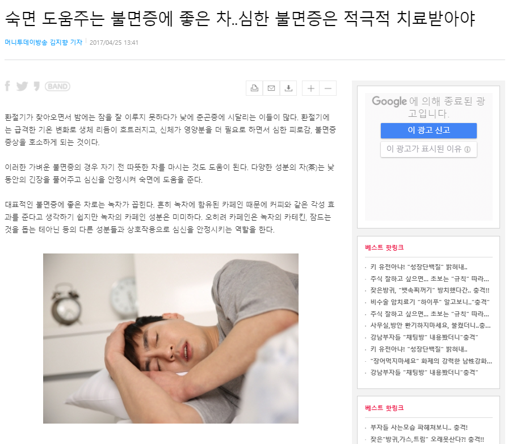Image resolution: width=508 pixels, height=444 pixels.
Task: Click 이 광고가 표시된 이유 button
Action: 429,149
